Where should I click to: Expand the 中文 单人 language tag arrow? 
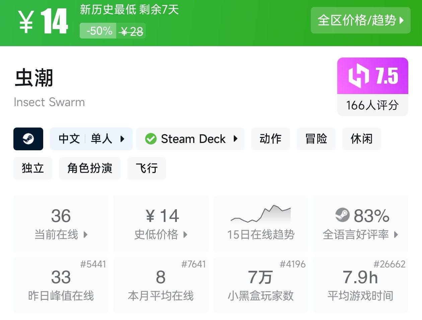pyautogui.click(x=122, y=139)
